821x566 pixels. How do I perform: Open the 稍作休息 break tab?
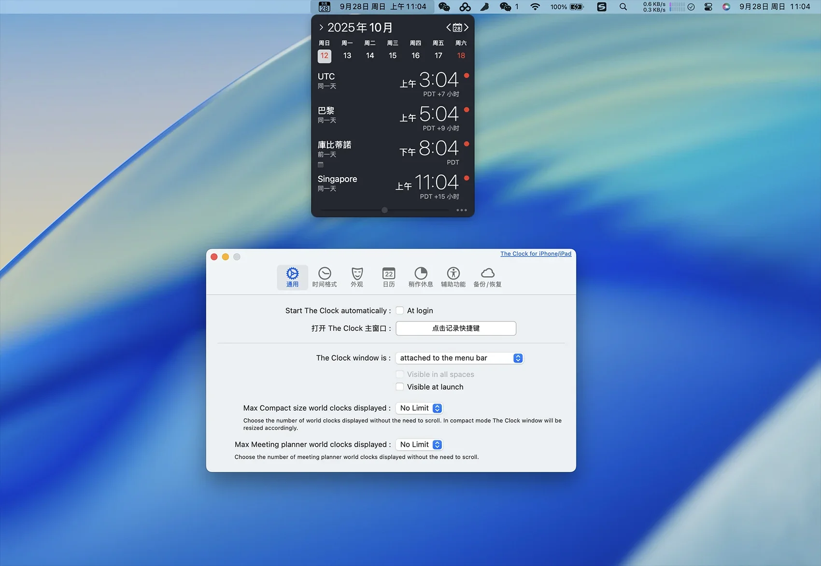(x=421, y=277)
